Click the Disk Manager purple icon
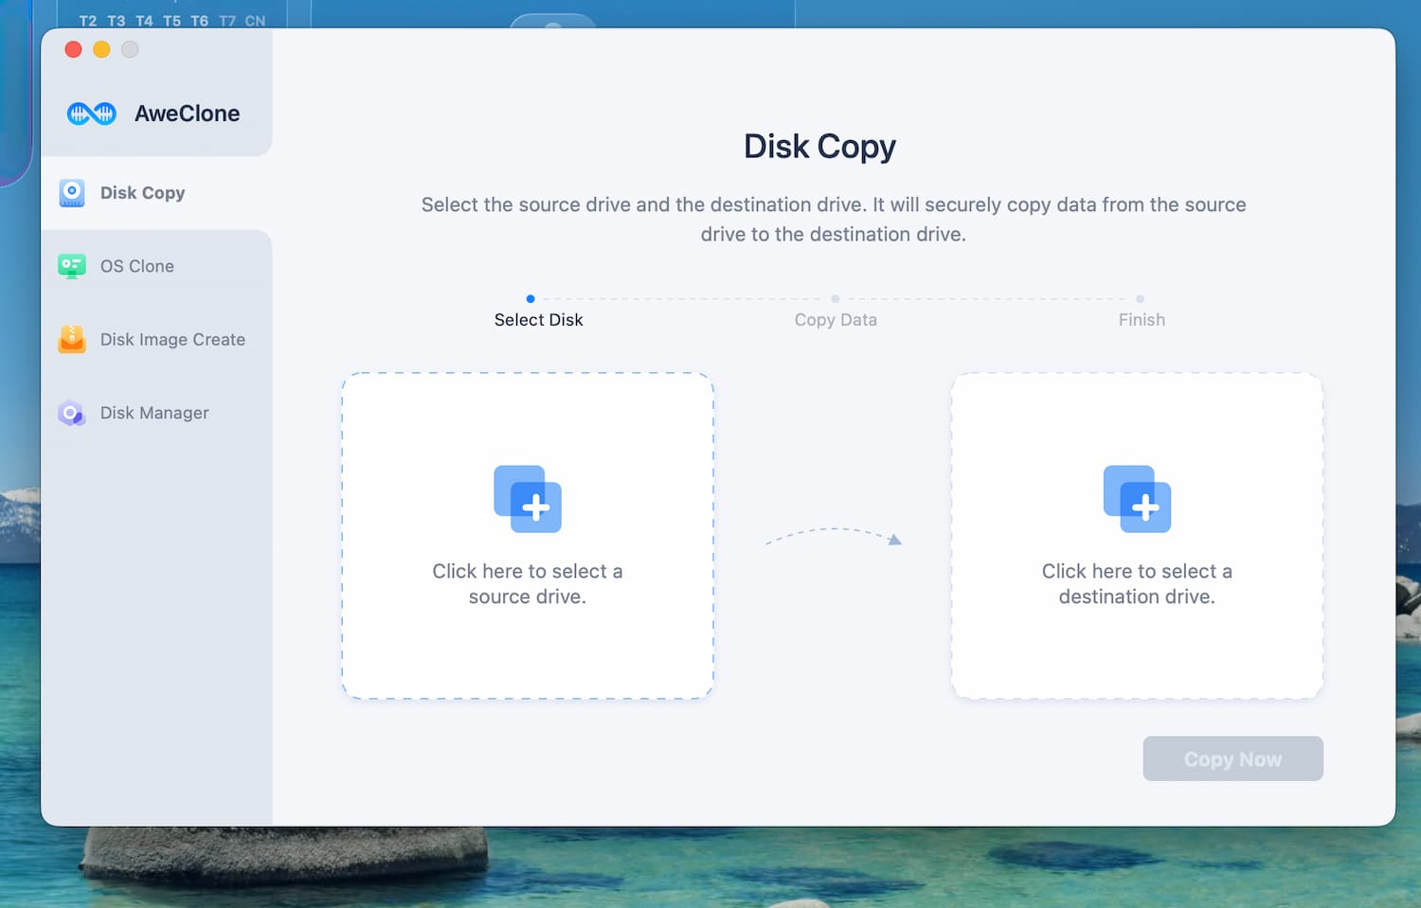Screen dimensions: 1421x908 [x=72, y=413]
